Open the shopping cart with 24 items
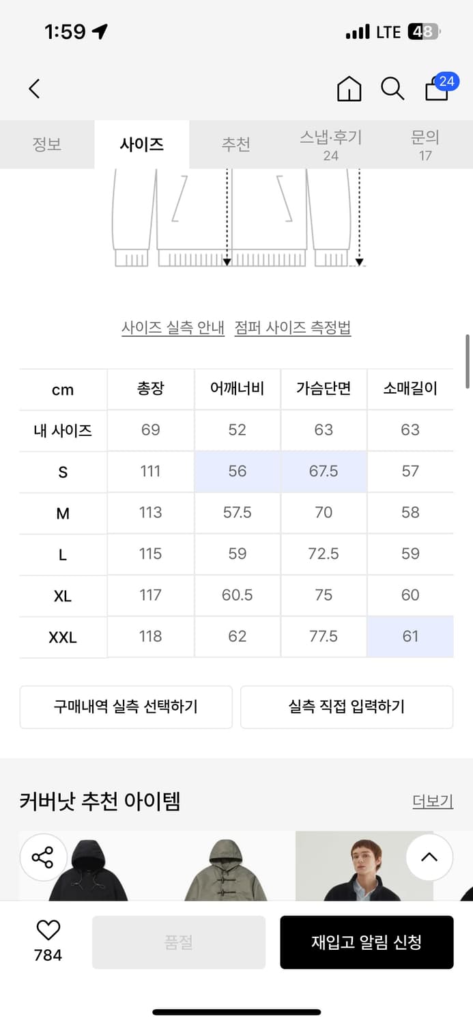 (436, 90)
